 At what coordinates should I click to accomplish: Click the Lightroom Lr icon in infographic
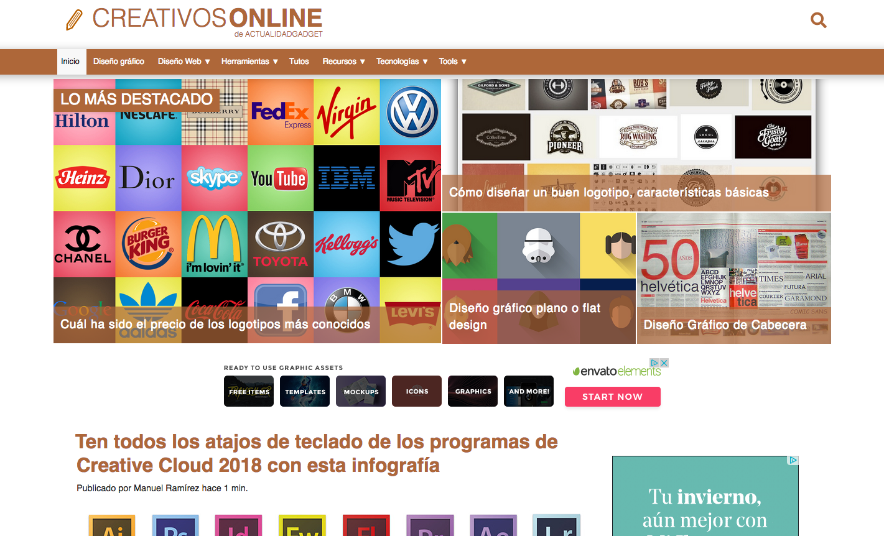point(556,525)
